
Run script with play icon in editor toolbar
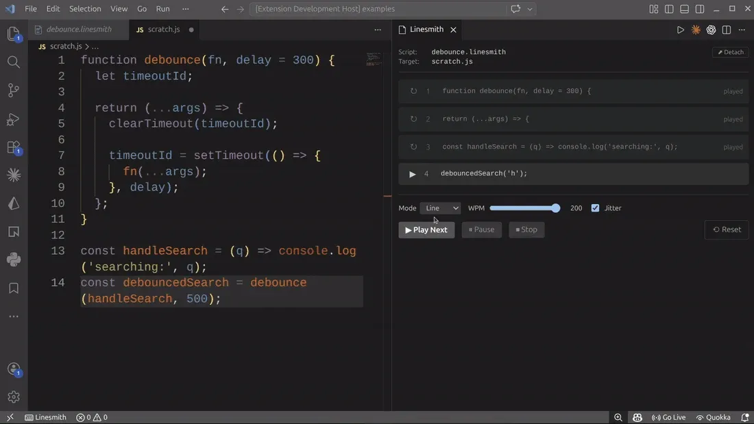click(681, 30)
